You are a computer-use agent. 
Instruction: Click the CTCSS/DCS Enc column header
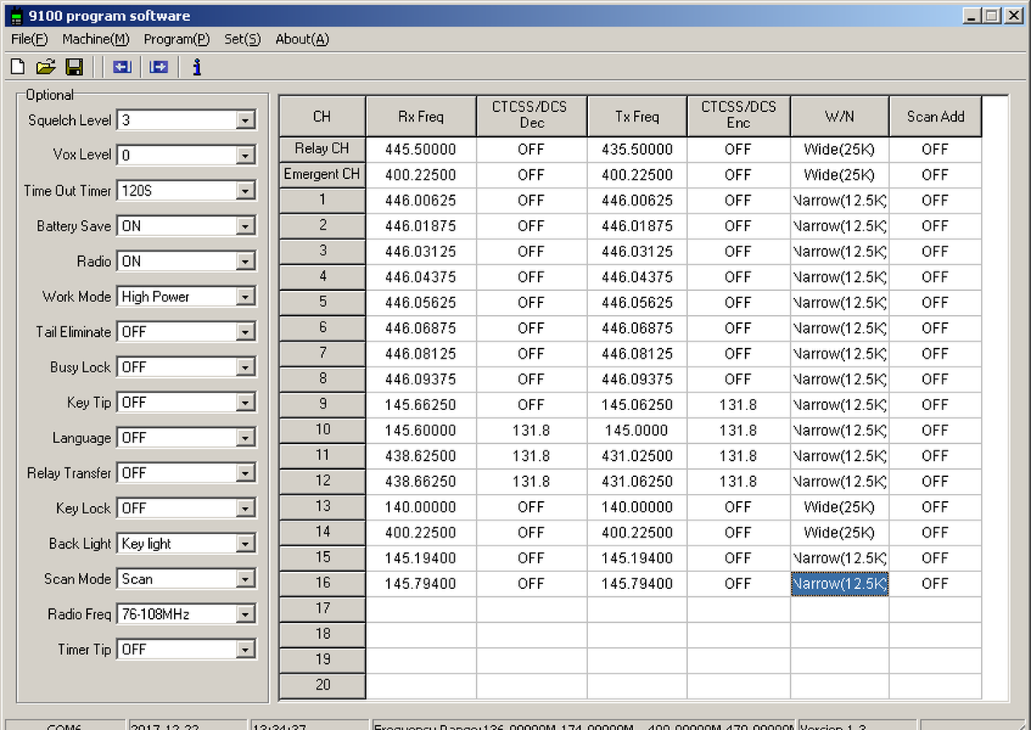coord(739,116)
